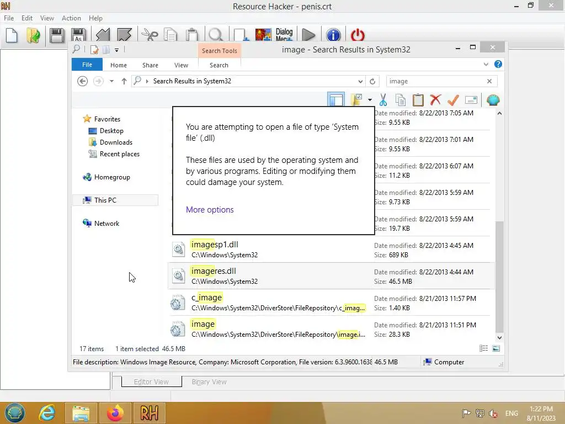Select This PC in navigation pane
Viewport: 565px width, 424px height.
115,200
